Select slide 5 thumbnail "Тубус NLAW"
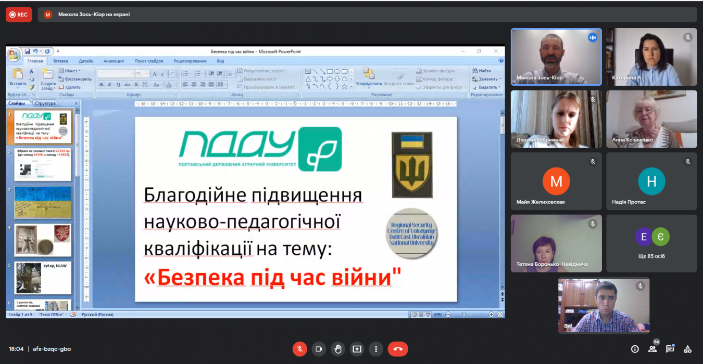This screenshot has height=364, width=703. 43,278
